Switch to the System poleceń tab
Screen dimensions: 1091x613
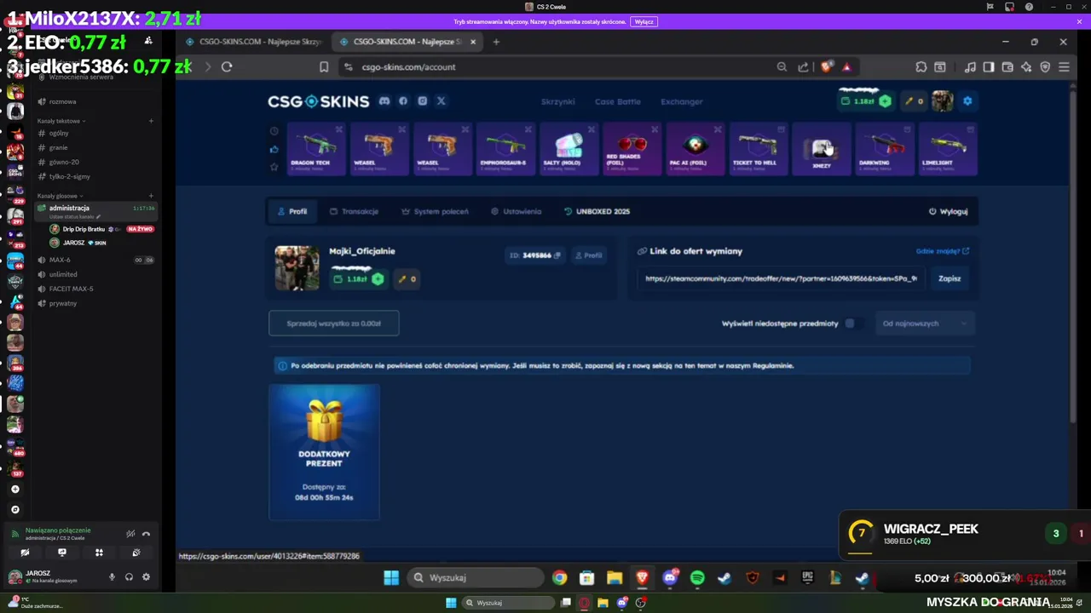pos(435,211)
